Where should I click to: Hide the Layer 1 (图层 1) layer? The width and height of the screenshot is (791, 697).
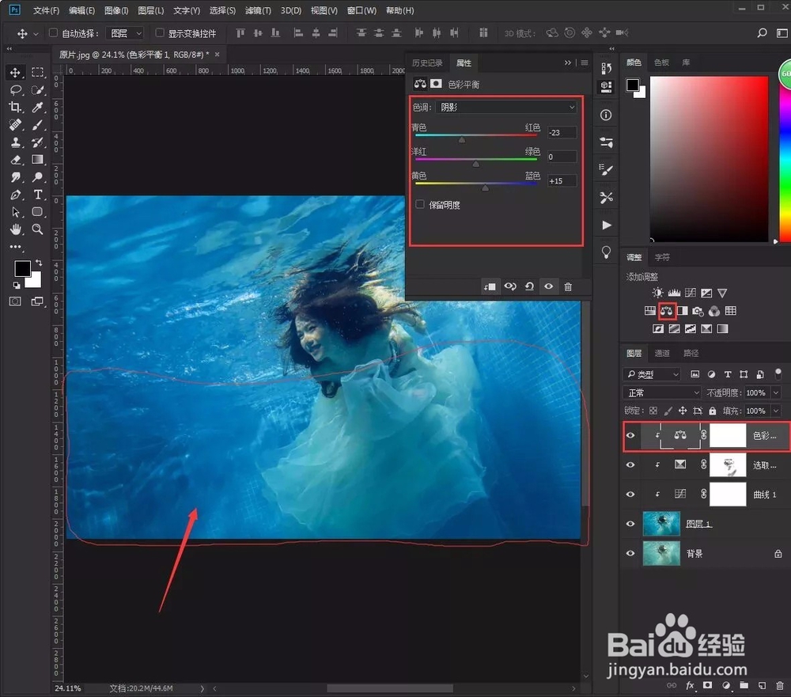click(630, 524)
